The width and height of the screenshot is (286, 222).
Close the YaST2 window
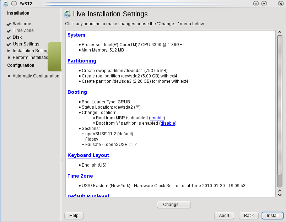coord(281,4)
